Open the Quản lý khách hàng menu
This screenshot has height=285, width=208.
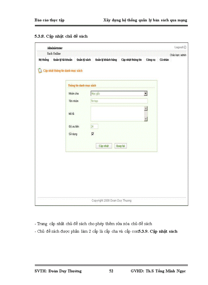pyautogui.click(x=106, y=60)
